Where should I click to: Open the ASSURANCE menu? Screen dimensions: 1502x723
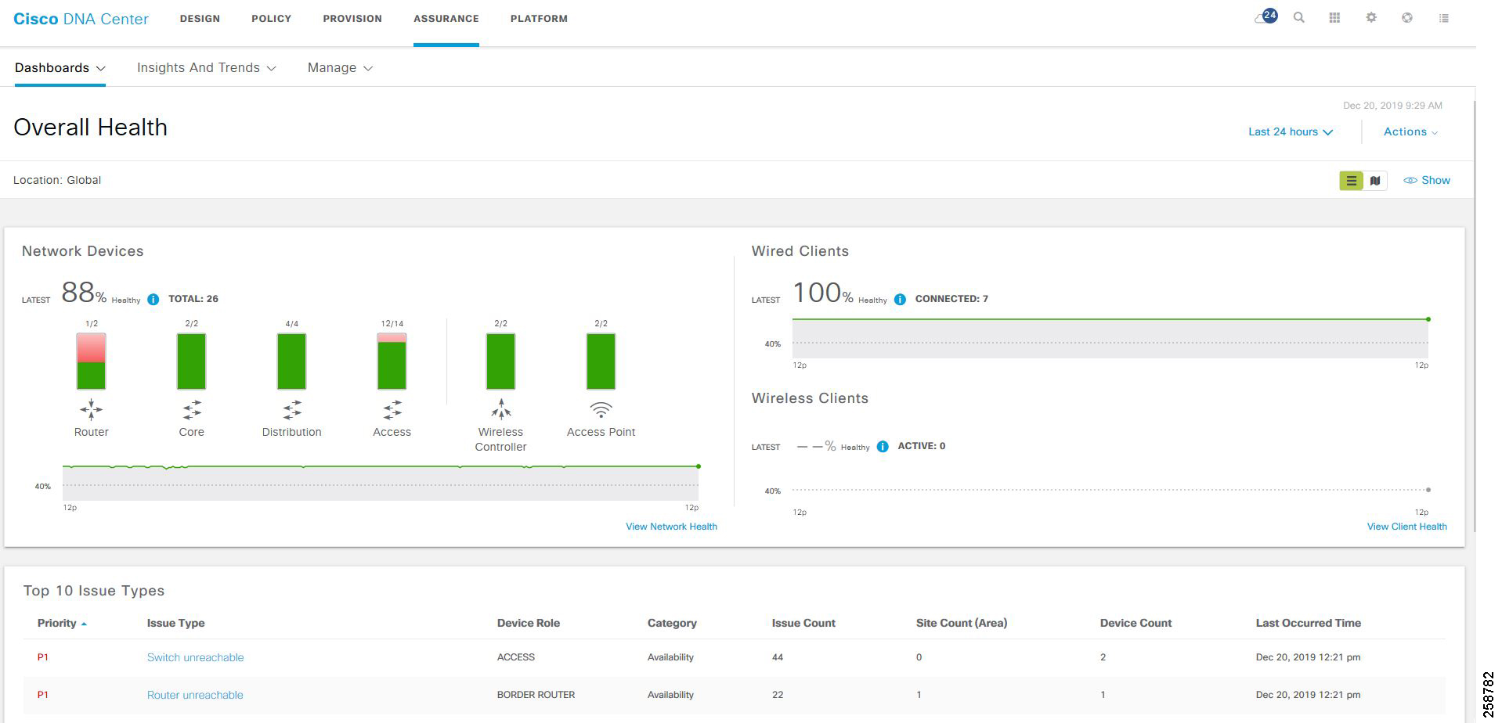[x=446, y=19]
